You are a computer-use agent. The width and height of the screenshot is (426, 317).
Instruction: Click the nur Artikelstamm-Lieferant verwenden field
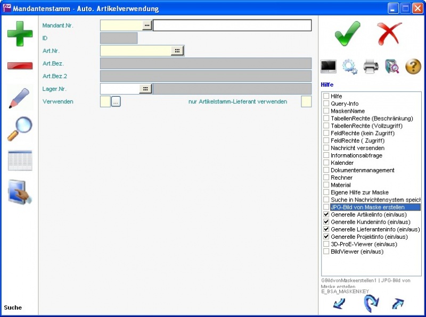click(306, 102)
